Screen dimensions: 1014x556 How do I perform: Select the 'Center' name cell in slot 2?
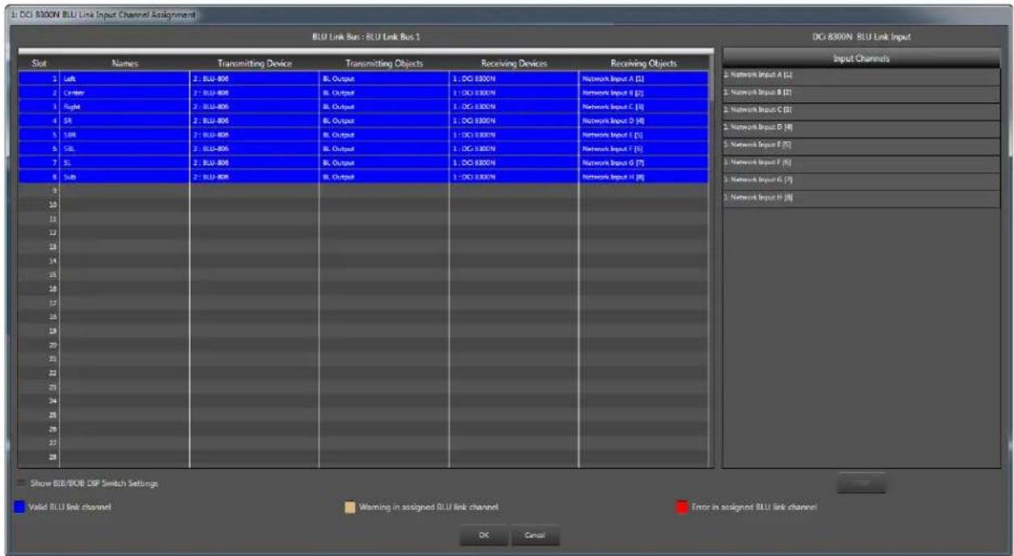click(x=125, y=93)
